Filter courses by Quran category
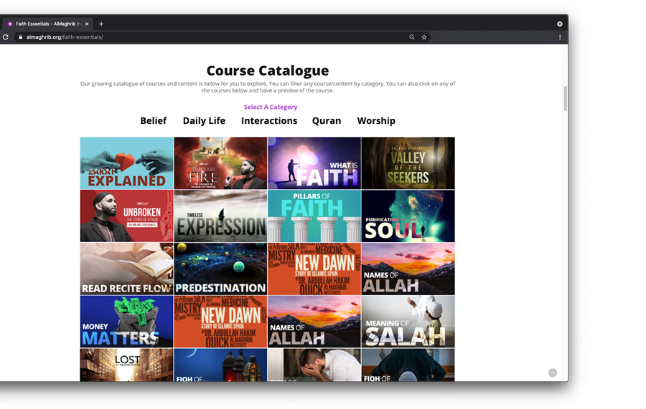The image size is (646, 409). coord(327,121)
